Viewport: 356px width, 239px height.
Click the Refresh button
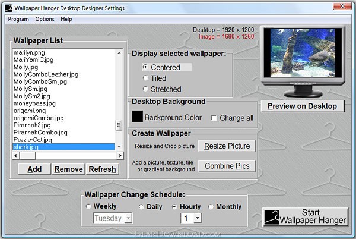pyautogui.click(x=102, y=169)
